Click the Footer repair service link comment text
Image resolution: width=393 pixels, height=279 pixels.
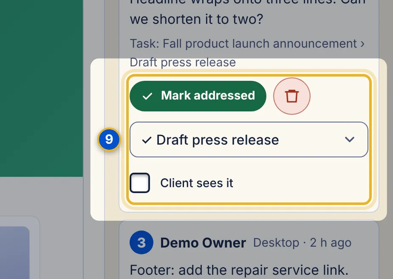(239, 270)
